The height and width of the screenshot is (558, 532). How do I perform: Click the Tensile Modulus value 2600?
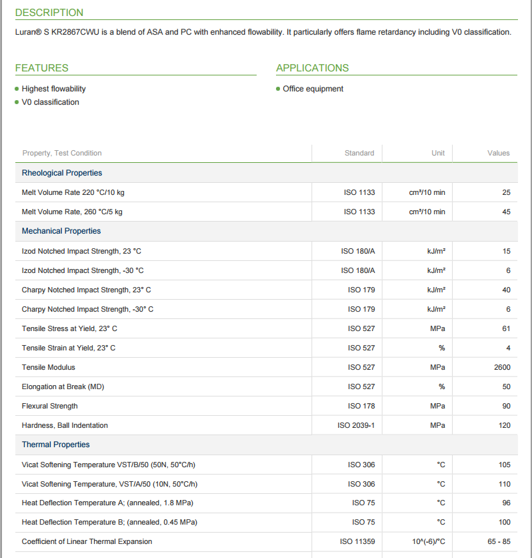click(x=502, y=367)
